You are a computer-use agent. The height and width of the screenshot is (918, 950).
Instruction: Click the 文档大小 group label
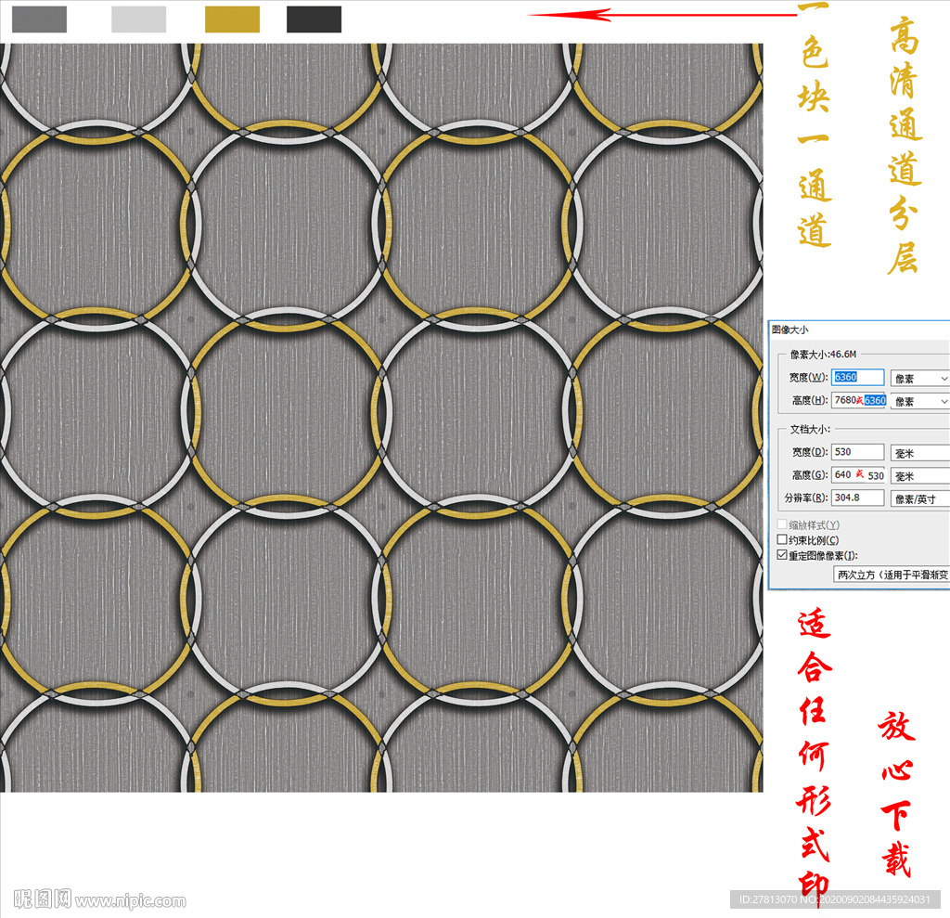pos(810,429)
